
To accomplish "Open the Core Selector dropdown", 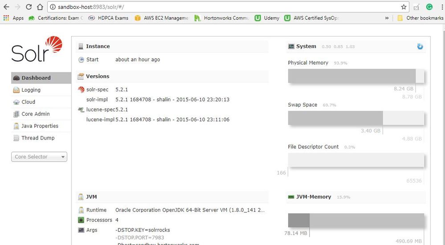I will coord(39,157).
